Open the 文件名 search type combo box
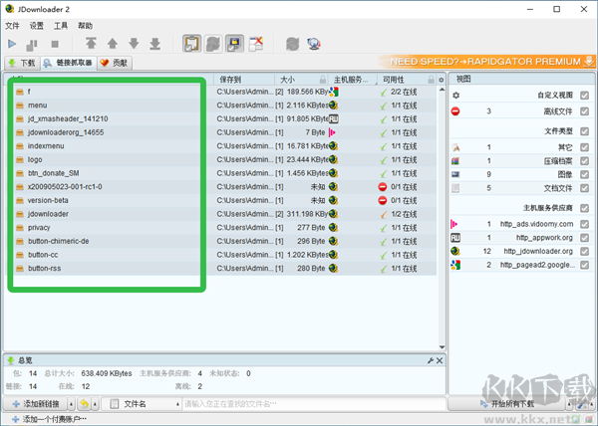Screen dimensions: 598x426 click(142, 404)
